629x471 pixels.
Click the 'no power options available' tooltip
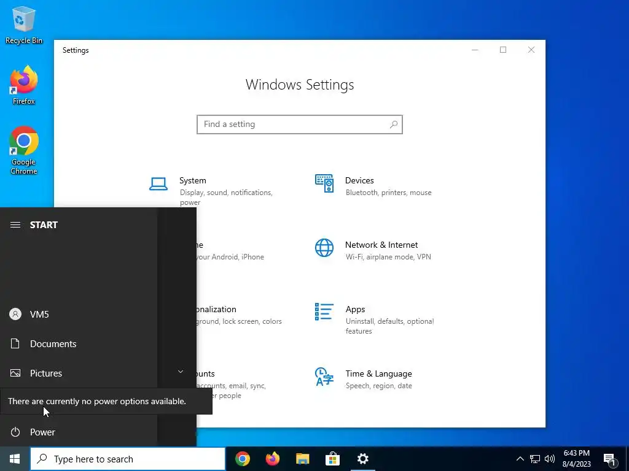click(106, 401)
